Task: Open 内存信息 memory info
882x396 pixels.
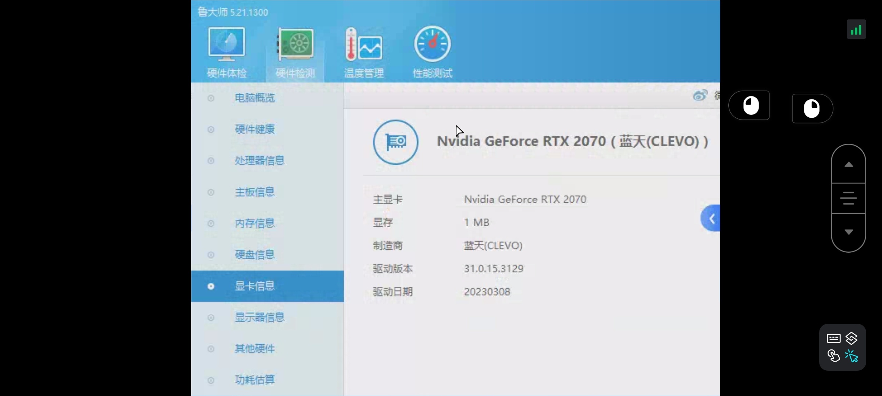Action: coord(268,223)
